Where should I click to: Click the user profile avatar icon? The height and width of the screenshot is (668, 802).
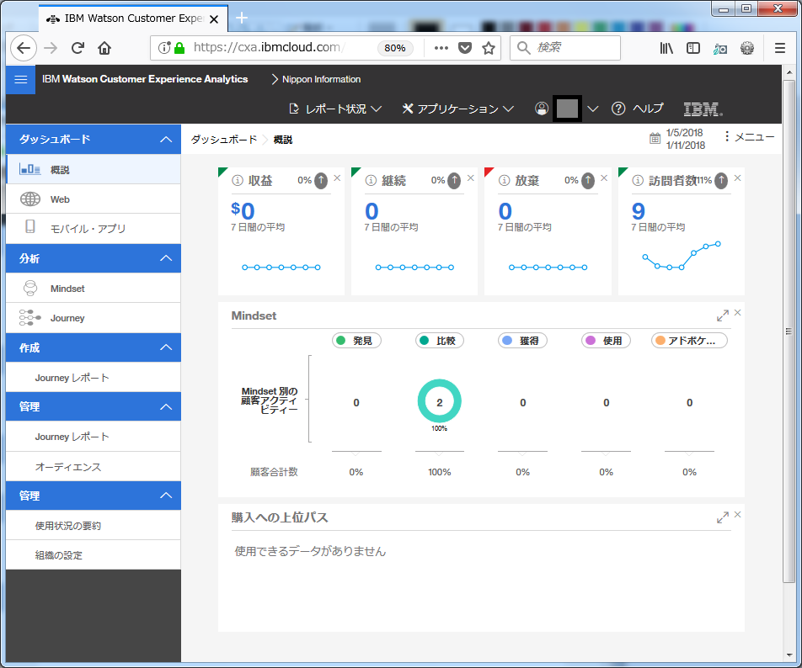pyautogui.click(x=541, y=109)
